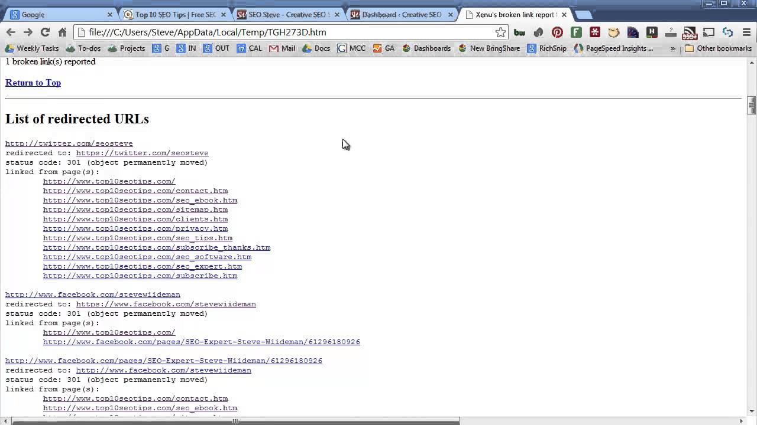Click the vertical scrollbar thumb
Viewport: 757px width, 425px height.
pos(752,106)
